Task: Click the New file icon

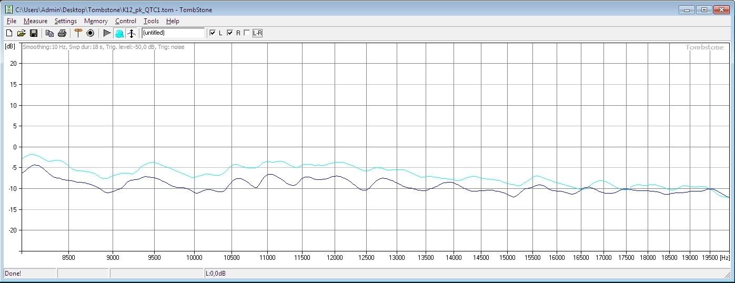Action: coord(9,33)
